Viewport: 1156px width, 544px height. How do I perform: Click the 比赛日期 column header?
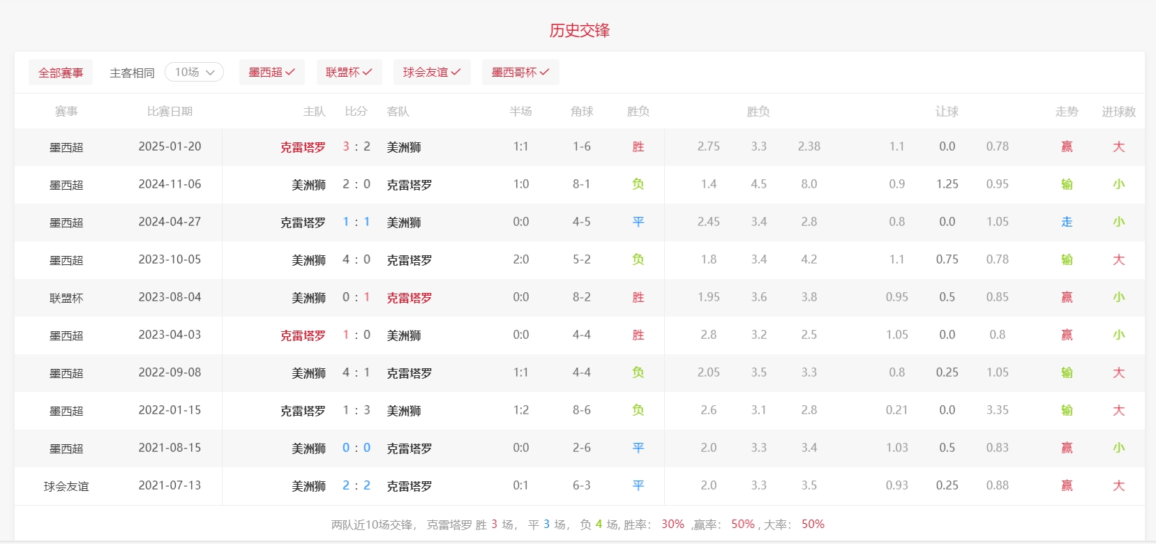point(170,112)
